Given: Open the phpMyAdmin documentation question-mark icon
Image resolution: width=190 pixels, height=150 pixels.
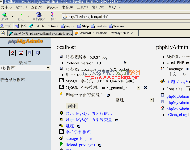Looking at the screenshot, I should [29, 53].
